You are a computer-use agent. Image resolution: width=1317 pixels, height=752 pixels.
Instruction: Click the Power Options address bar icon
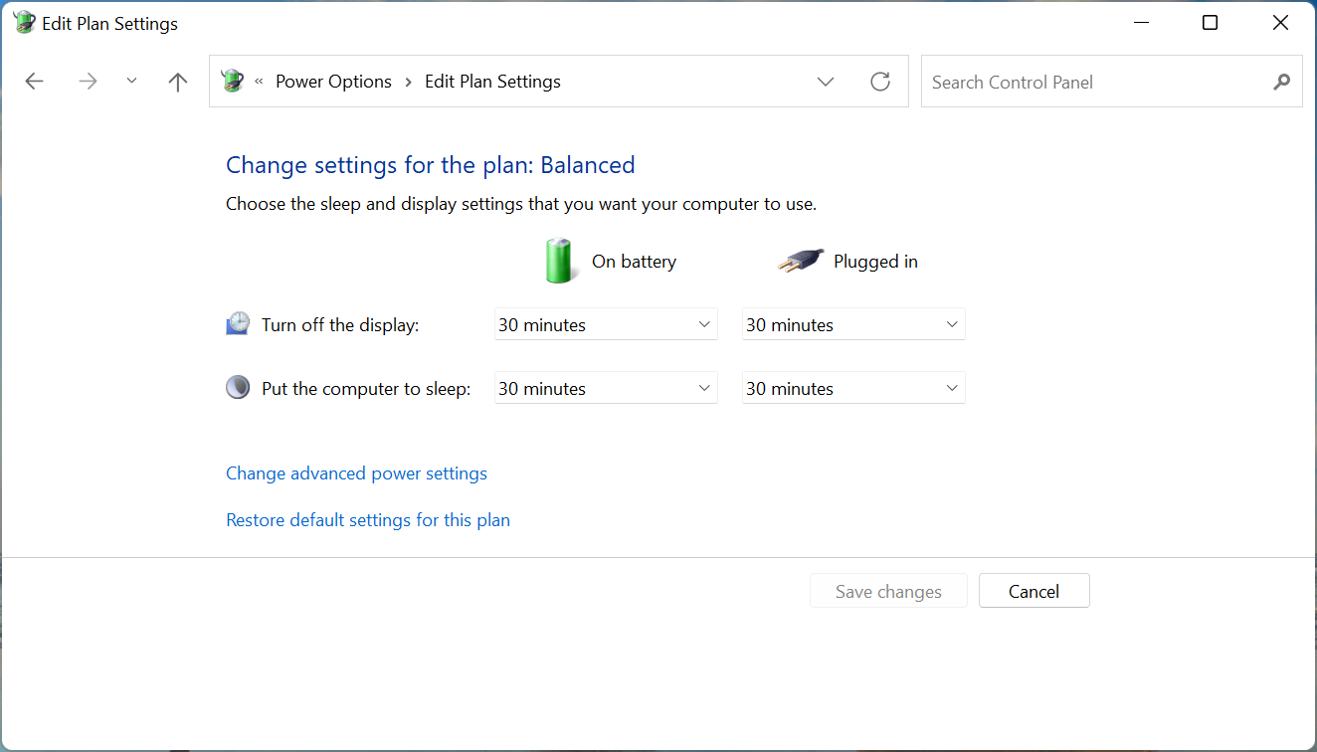233,82
